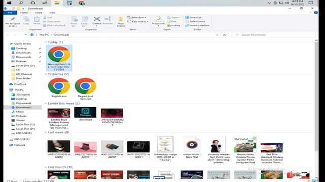The height and width of the screenshot is (182, 325).
Task: Collapse the Earlier this week group
Action: click(x=45, y=103)
